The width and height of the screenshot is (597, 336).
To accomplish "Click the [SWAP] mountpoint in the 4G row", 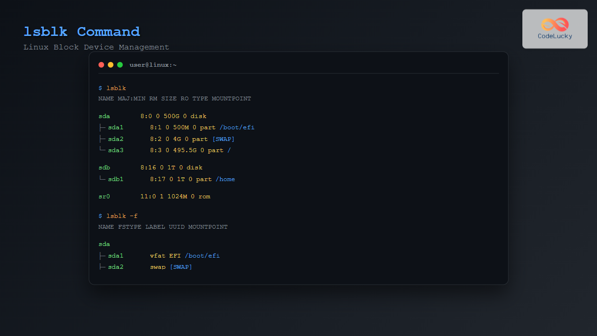I will (x=223, y=139).
